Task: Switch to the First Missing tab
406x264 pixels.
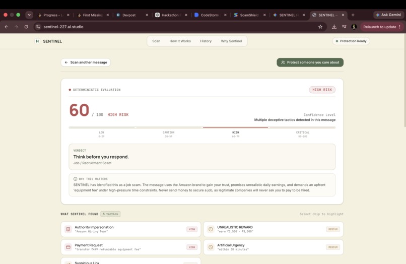Action: [x=93, y=15]
